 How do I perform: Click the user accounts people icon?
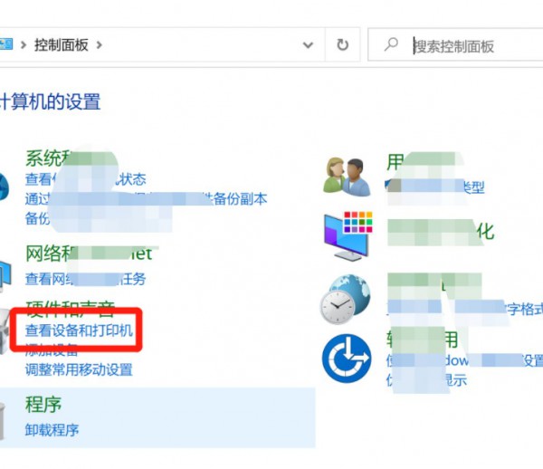(348, 177)
